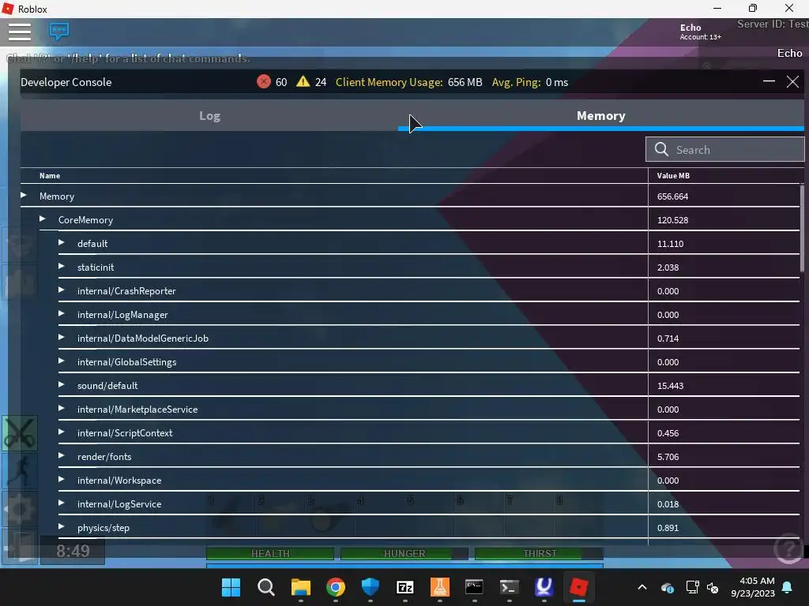Expand the physics/step row
809x606 pixels.
point(62,527)
